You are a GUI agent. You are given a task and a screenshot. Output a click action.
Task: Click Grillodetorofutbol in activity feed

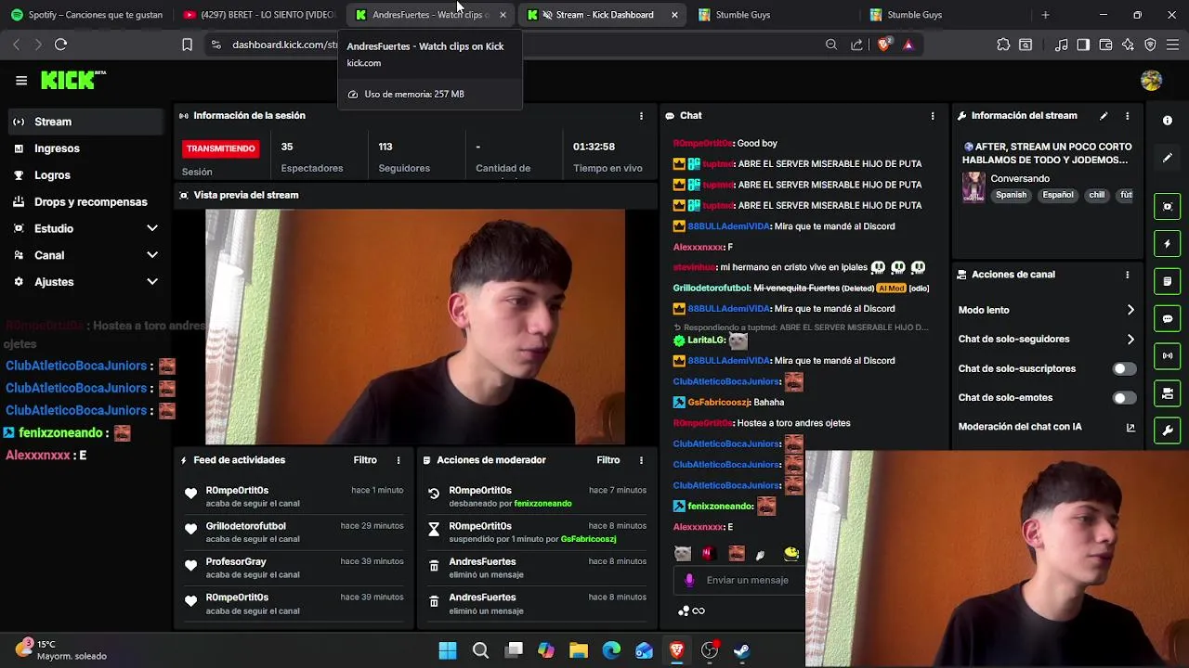pos(245,526)
